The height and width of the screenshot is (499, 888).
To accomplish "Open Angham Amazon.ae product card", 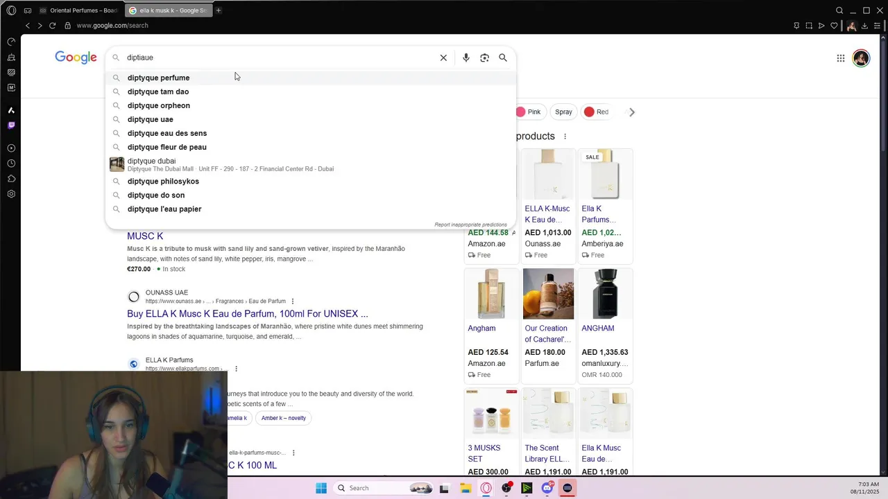I will pos(491,325).
